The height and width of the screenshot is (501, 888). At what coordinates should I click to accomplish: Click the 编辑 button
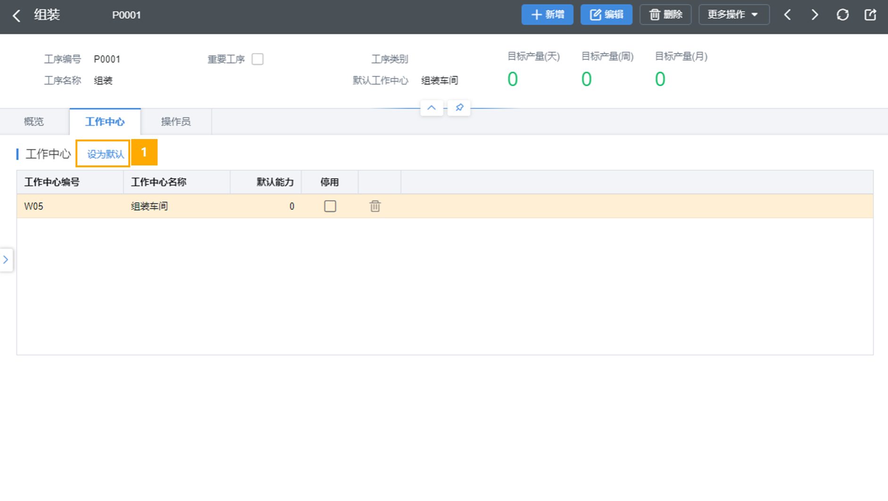[x=606, y=15]
